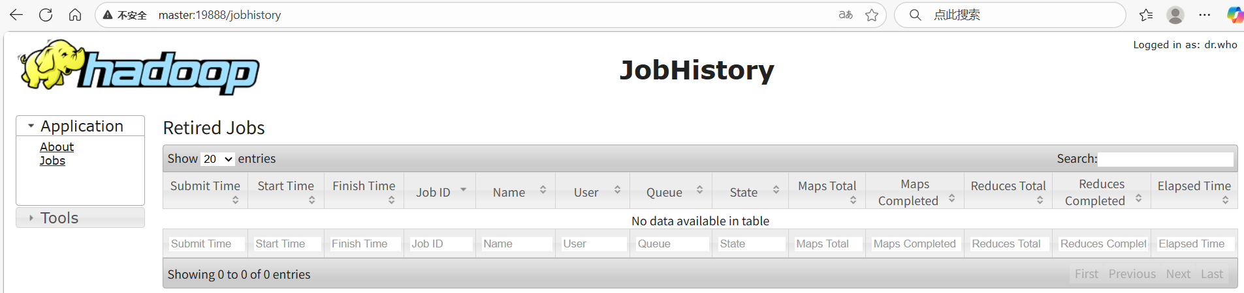Click the Submit Time filter field

pyautogui.click(x=206, y=244)
